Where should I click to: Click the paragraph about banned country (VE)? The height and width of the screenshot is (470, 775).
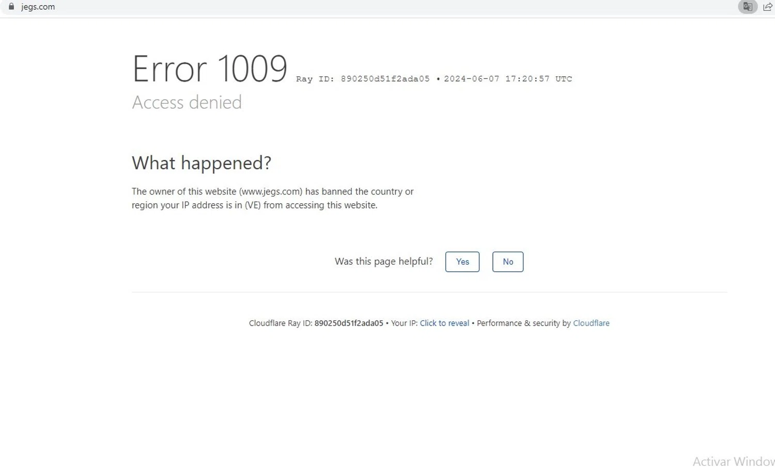point(273,198)
